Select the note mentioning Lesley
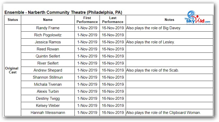 (150, 42)
